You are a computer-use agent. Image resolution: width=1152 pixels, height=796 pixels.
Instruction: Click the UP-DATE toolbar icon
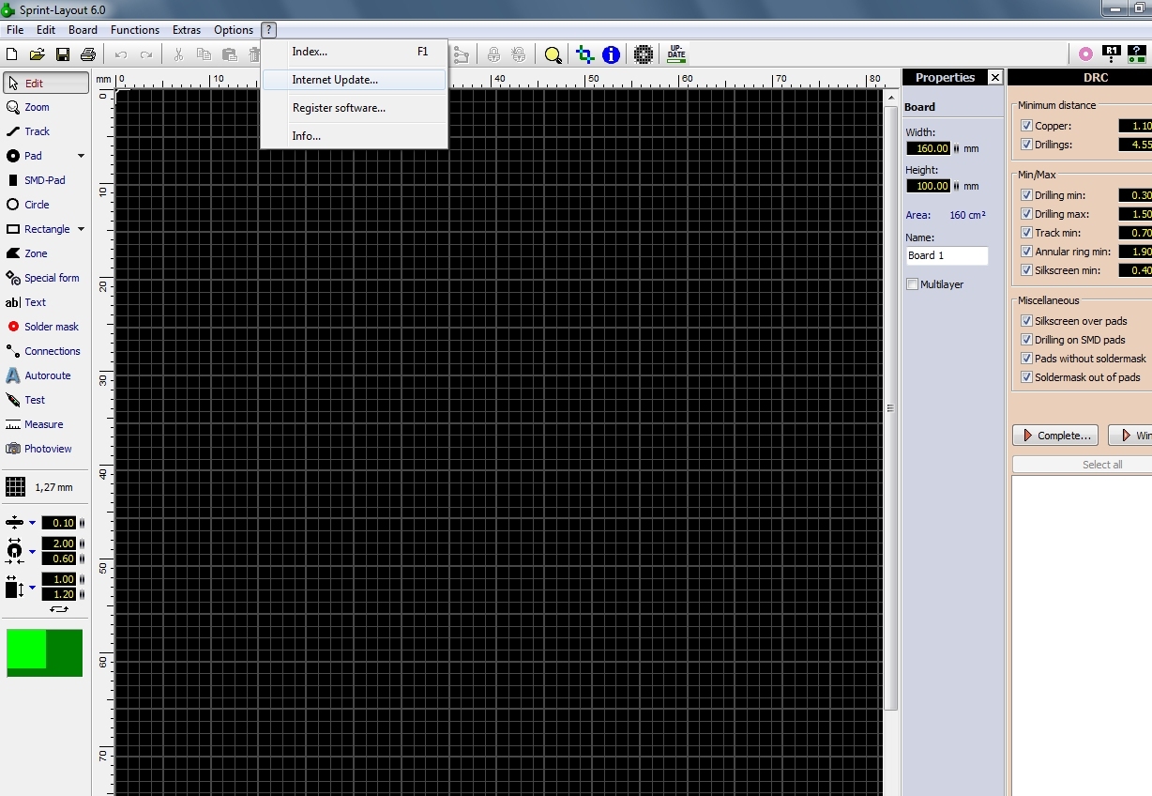coord(676,54)
